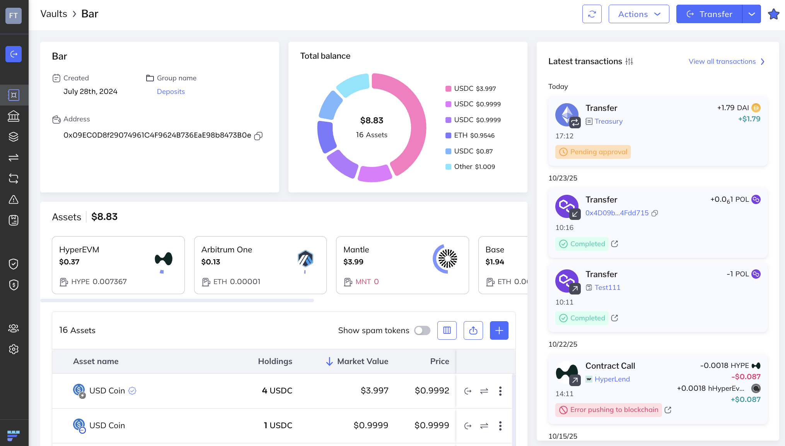Open the warning triangle sidebar icon
785x446 pixels.
(14, 199)
